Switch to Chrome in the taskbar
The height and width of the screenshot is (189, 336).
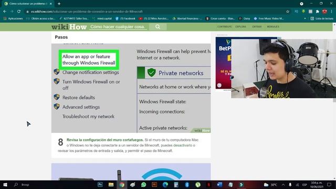coord(122,184)
